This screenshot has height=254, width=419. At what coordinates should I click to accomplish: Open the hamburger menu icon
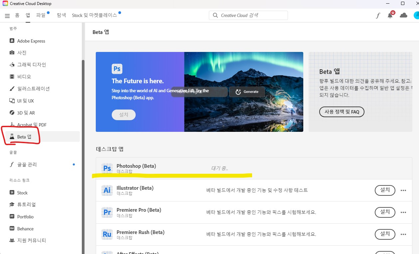(7, 16)
